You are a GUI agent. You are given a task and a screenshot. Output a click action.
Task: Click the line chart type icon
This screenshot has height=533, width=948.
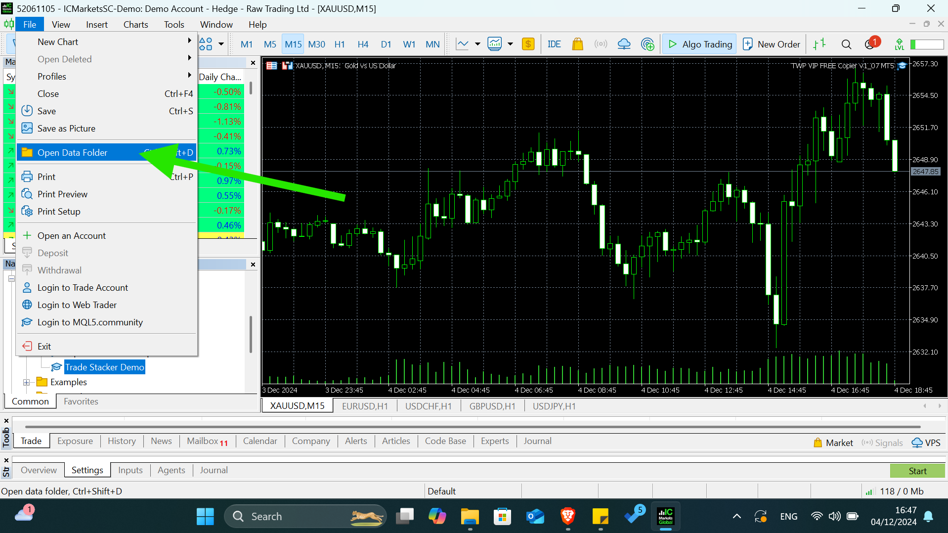tap(463, 44)
